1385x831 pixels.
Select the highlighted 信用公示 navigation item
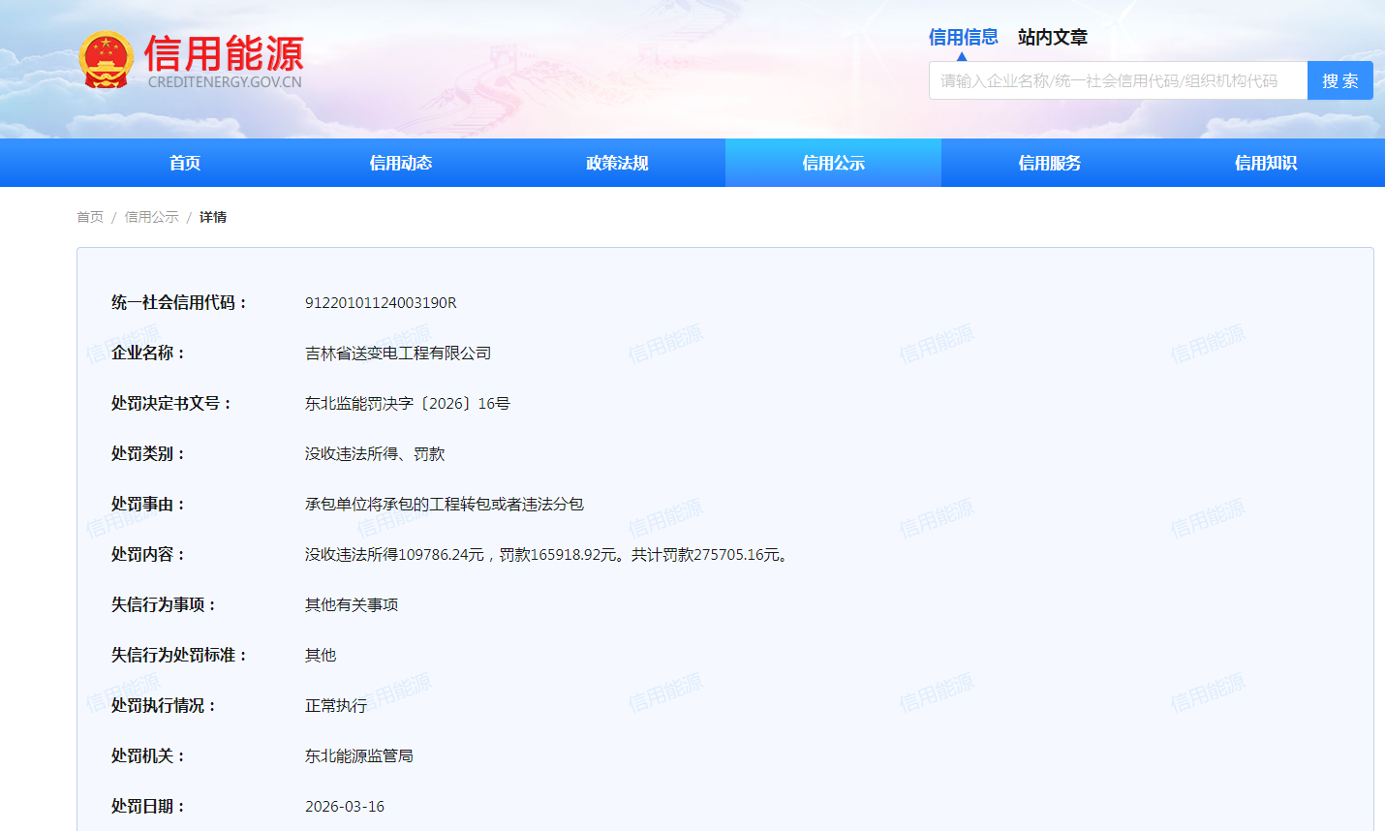[833, 163]
